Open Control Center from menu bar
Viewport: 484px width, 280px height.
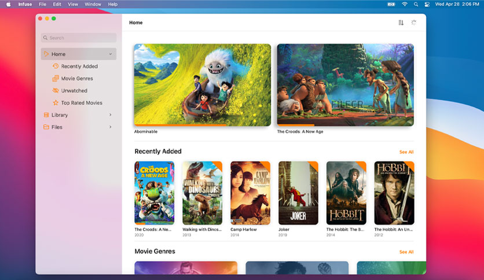pos(427,4)
